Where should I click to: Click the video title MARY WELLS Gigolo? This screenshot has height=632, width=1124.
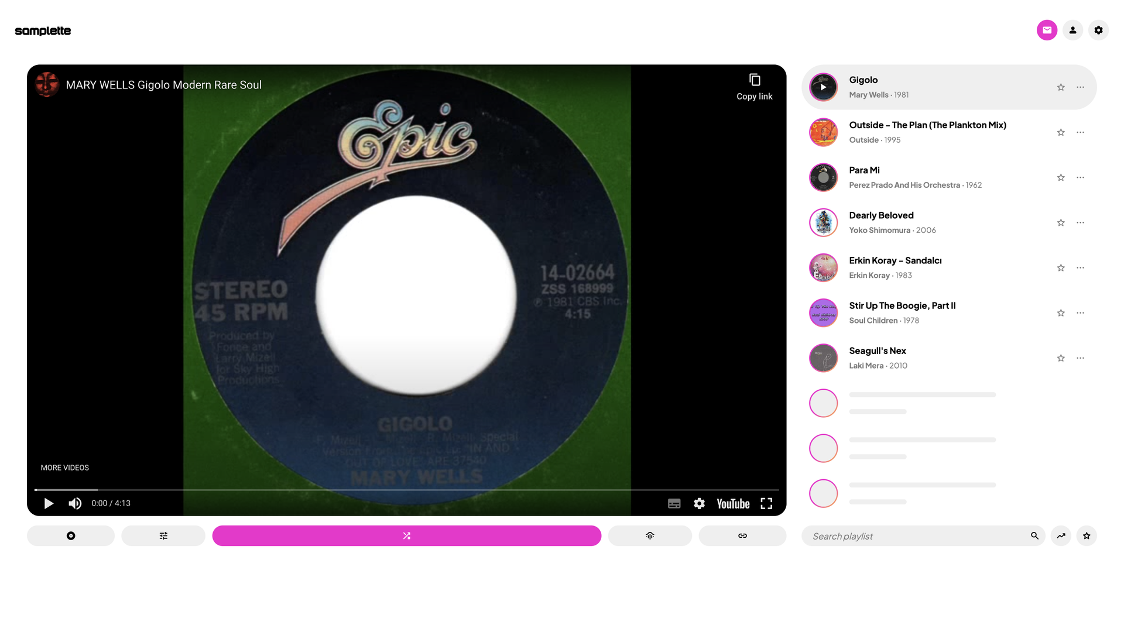pos(164,85)
